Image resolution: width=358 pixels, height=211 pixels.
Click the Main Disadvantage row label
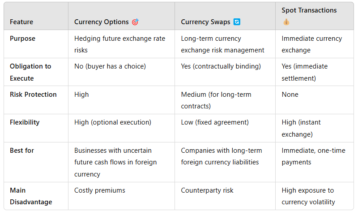point(31,196)
